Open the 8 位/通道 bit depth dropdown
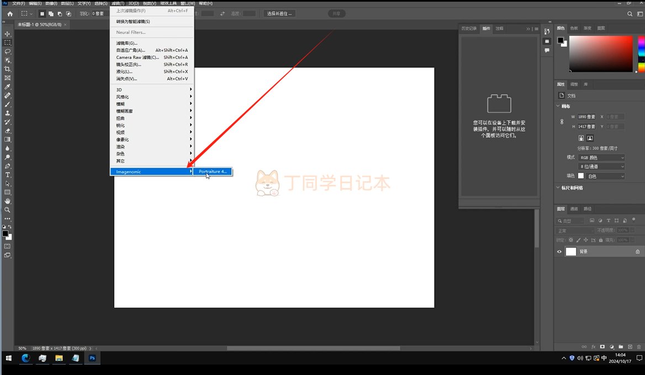Screen dimensions: 645x375 coord(601,166)
